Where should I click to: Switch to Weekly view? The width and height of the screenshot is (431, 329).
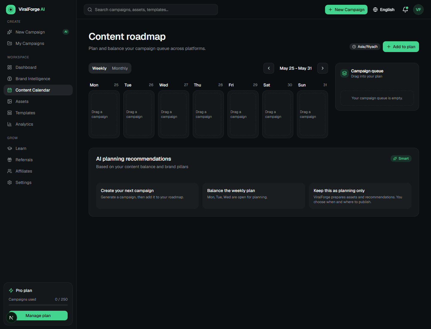point(99,68)
